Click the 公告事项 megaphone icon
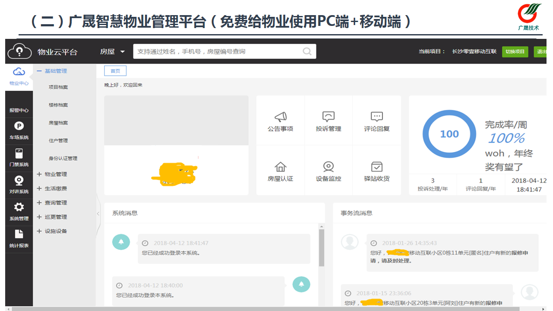This screenshot has width=553, height=311. [280, 117]
